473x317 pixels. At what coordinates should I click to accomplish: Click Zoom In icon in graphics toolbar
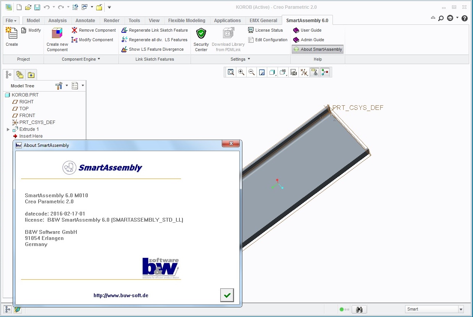pos(241,72)
